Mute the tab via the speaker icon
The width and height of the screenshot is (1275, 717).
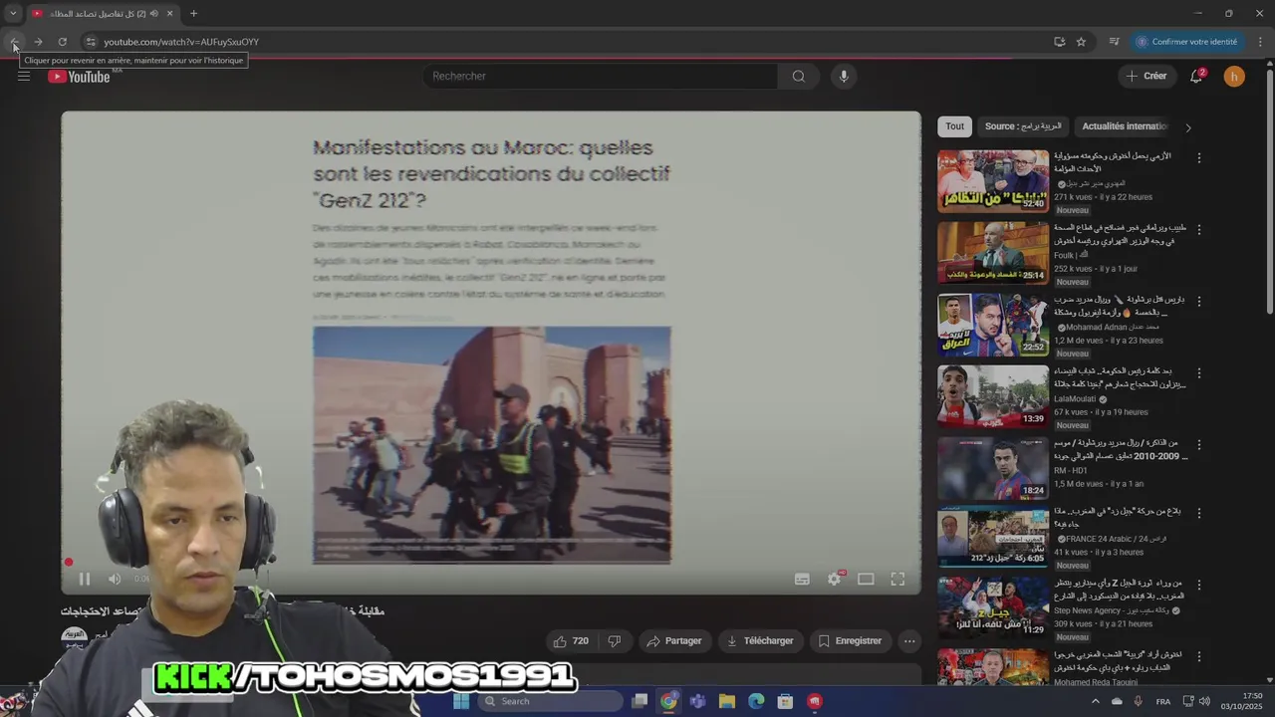coord(153,13)
